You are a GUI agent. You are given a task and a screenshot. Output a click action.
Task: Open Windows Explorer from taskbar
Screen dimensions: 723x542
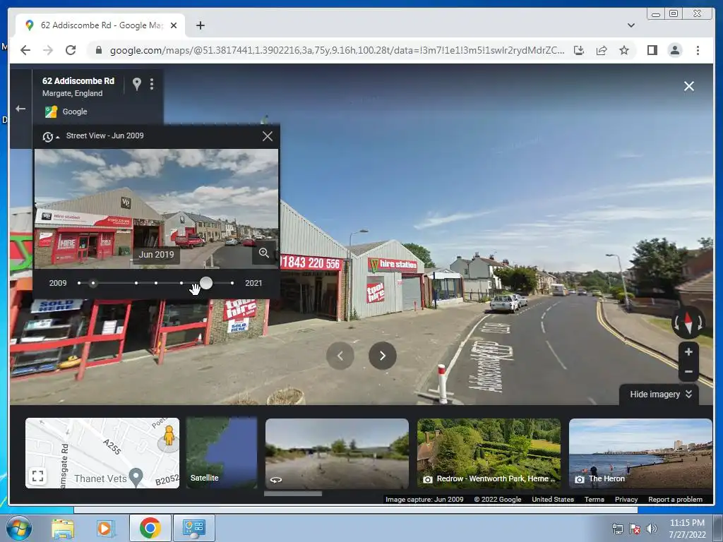63,528
